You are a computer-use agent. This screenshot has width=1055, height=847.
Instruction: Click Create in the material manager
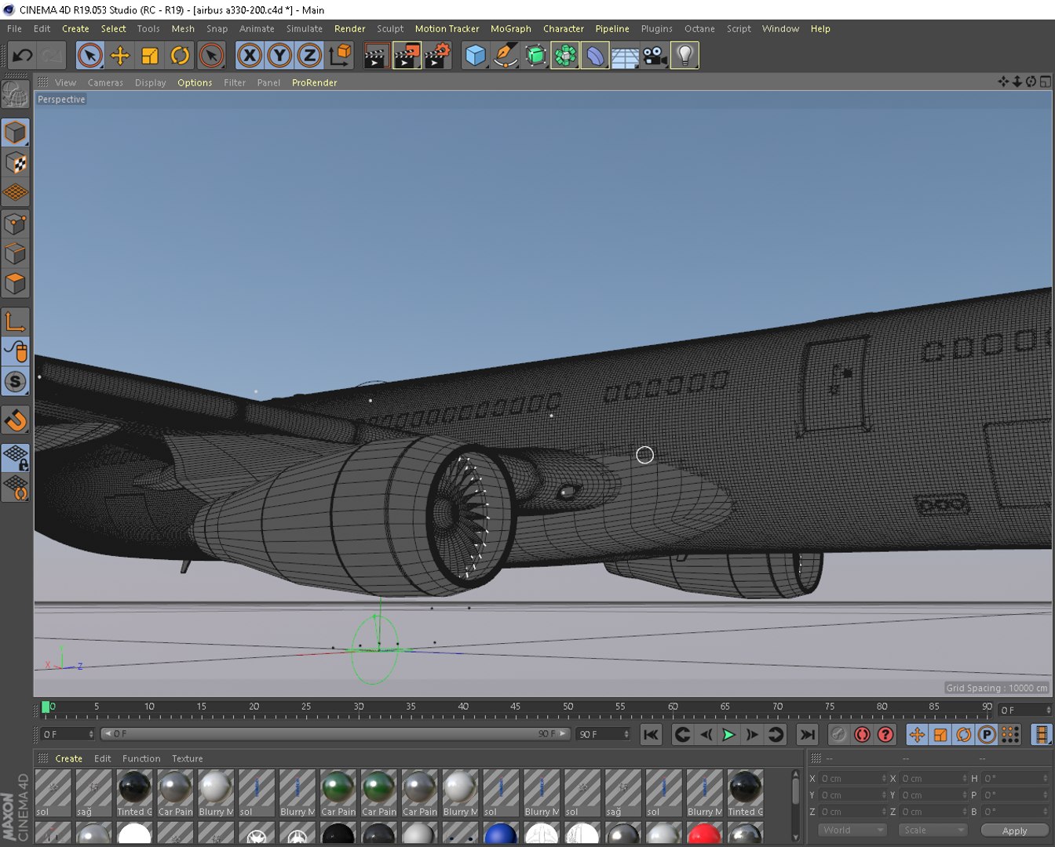(68, 758)
